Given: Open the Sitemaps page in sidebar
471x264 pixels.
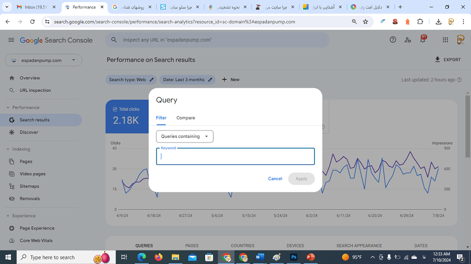Looking at the screenshot, I should click(29, 186).
